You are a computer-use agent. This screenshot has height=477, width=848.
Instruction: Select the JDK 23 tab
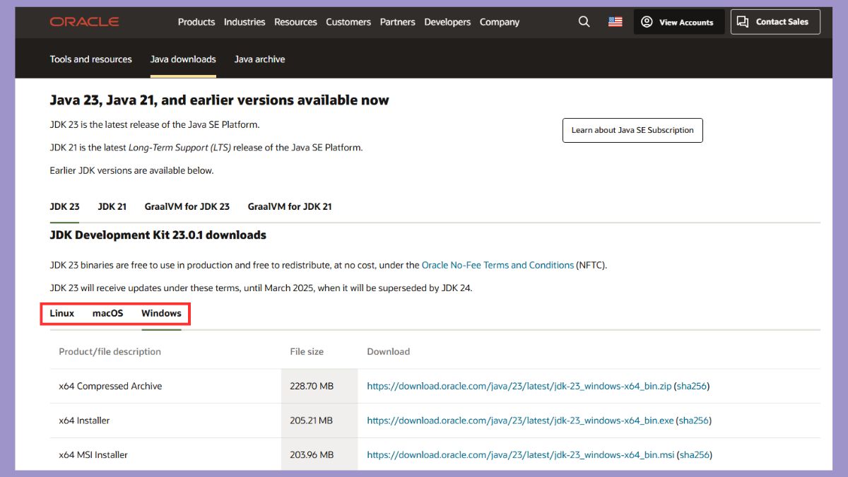[64, 206]
